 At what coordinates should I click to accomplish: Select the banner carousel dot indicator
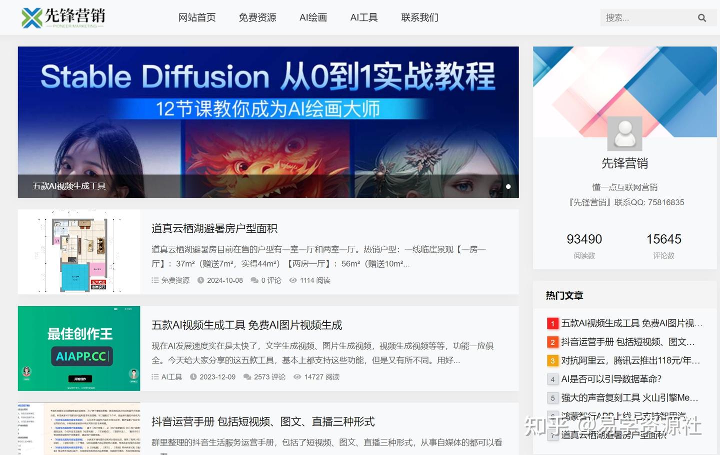[x=508, y=186]
